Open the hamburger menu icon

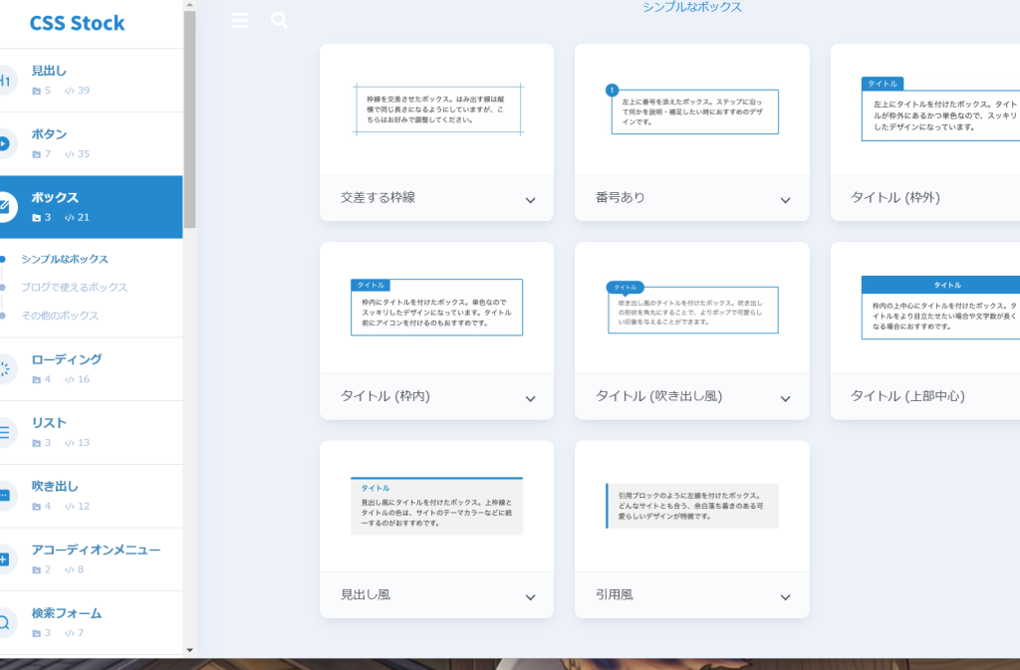tap(240, 20)
